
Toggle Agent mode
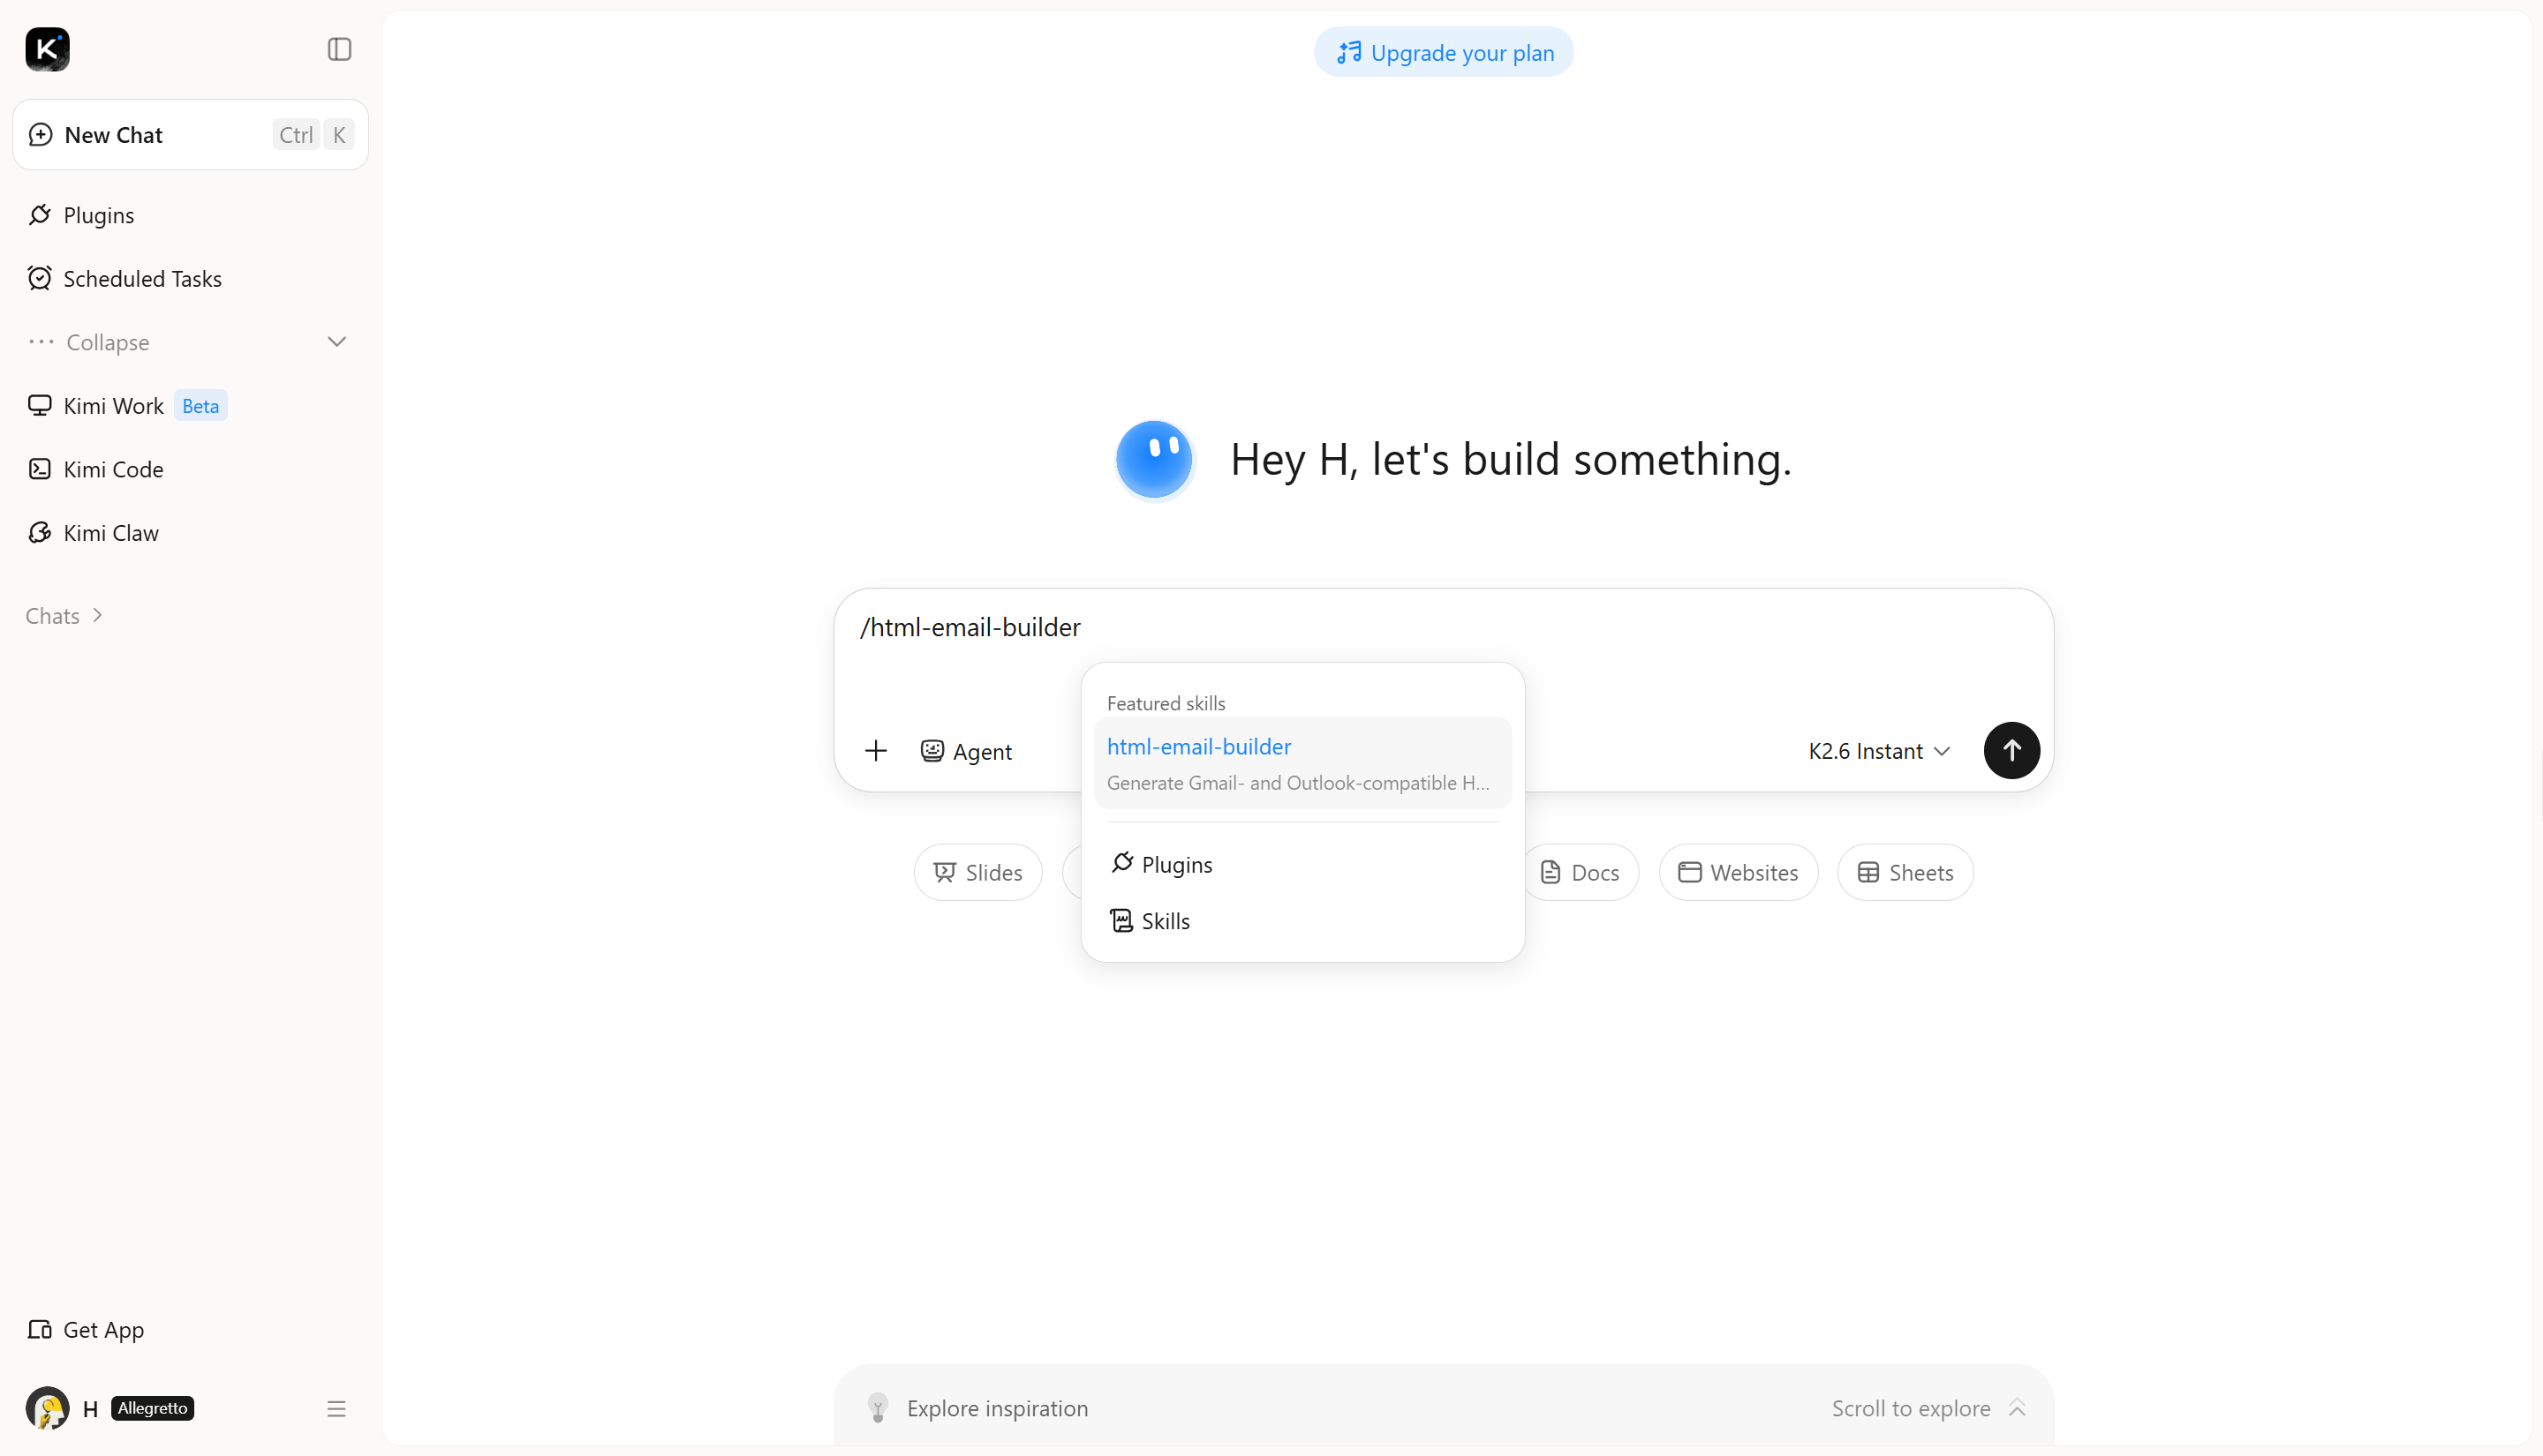tap(965, 751)
